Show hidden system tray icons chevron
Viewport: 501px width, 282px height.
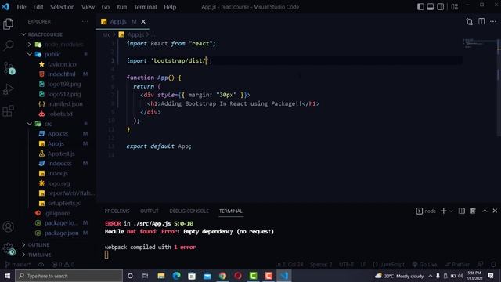point(430,276)
